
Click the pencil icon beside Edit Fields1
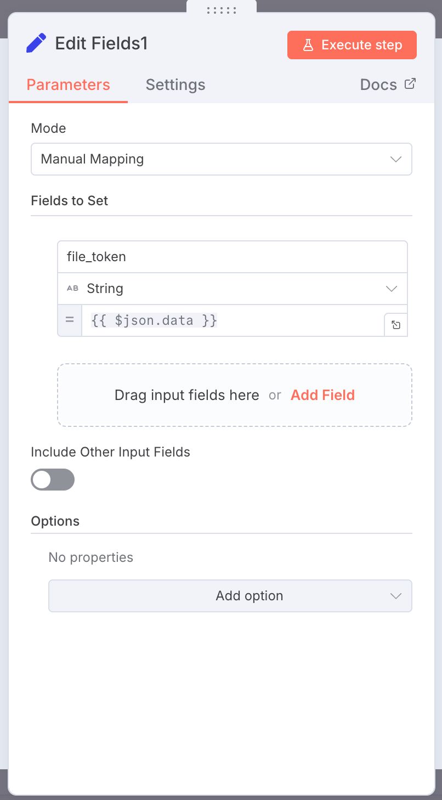36,43
